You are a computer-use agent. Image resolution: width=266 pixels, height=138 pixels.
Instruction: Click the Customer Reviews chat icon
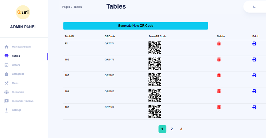(6, 101)
